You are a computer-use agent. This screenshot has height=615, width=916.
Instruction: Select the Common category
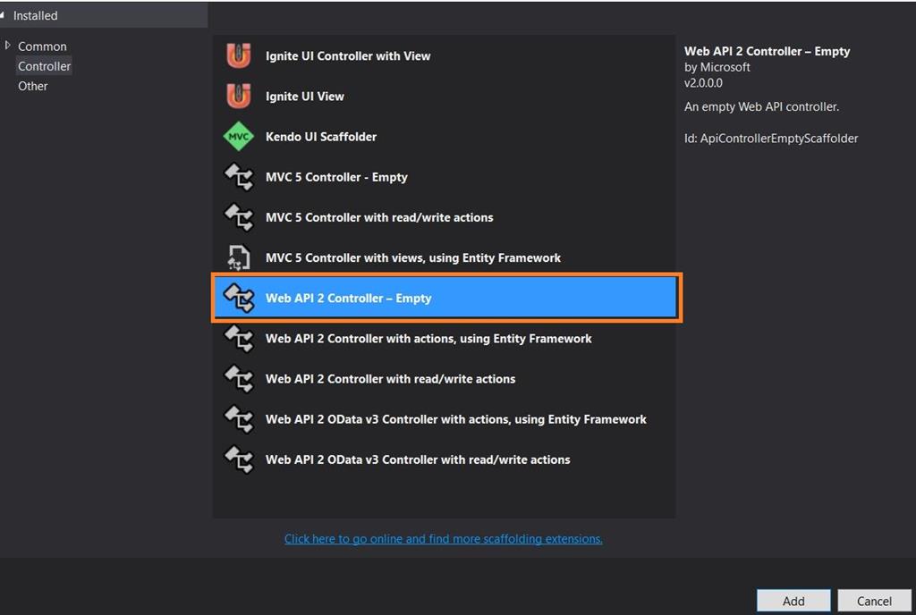(x=42, y=46)
